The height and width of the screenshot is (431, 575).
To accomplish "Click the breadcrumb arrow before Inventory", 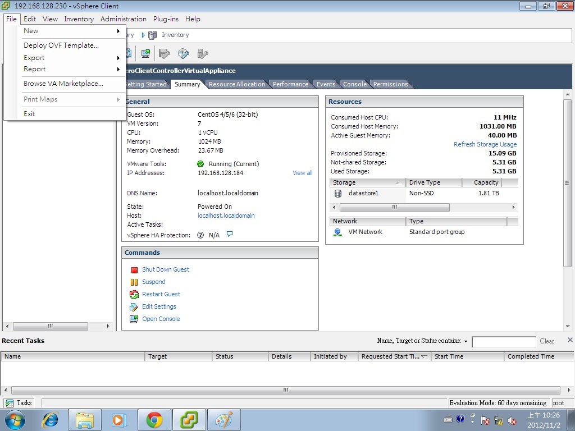I will click(143, 35).
